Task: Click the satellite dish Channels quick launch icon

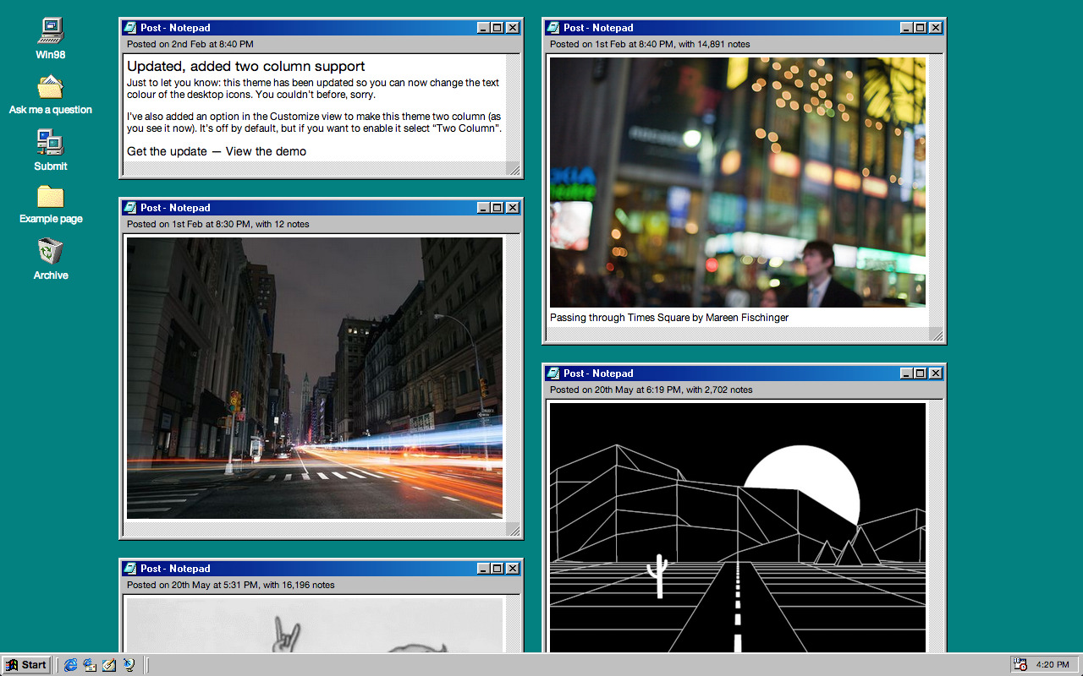Action: pyautogui.click(x=129, y=665)
